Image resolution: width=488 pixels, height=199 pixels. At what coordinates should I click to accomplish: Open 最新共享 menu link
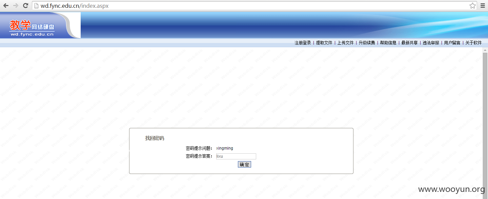(410, 43)
